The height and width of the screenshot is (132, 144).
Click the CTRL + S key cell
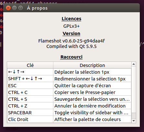tap(30, 99)
